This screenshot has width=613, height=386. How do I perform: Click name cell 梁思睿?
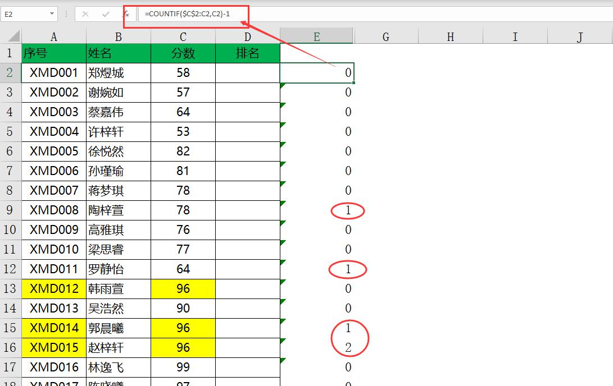click(x=119, y=249)
